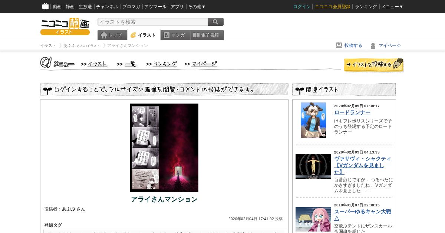
Task: Click the Niconico TV logo icon
Action: point(45,6)
